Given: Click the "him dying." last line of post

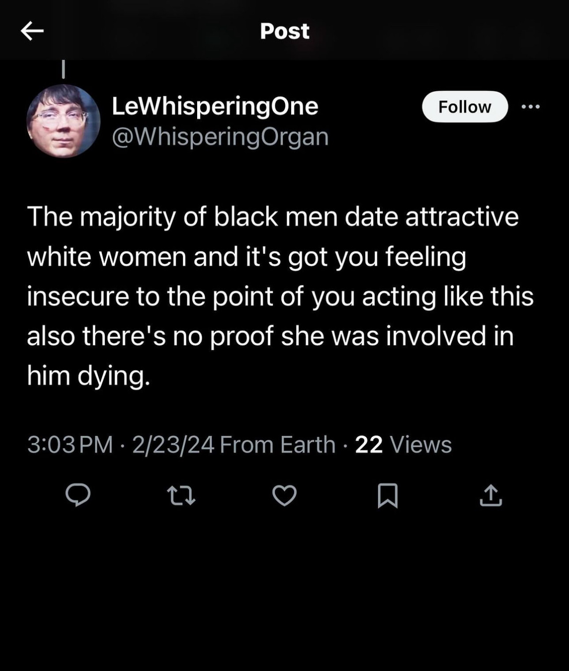Looking at the screenshot, I should (x=89, y=376).
